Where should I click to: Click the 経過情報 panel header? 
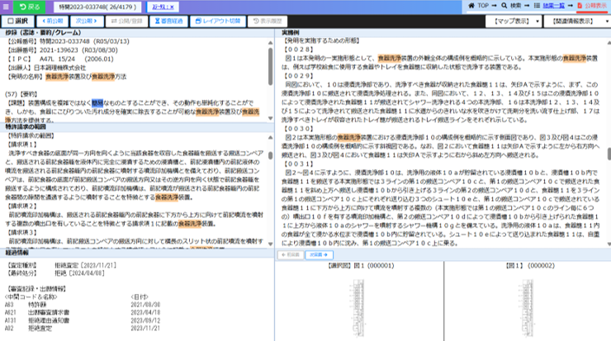coord(17,253)
